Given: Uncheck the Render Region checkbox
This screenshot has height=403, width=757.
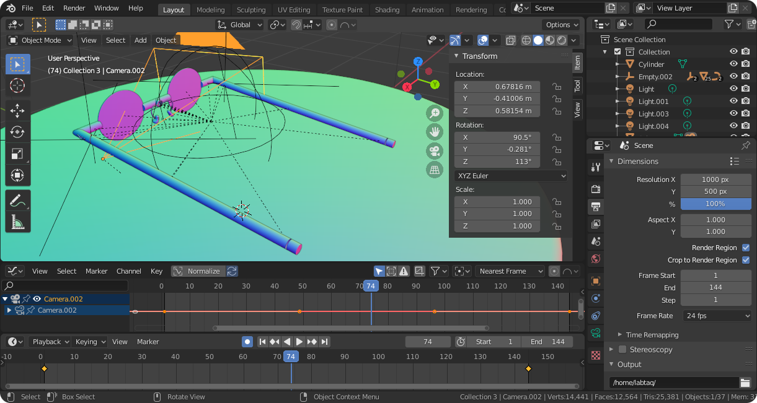Looking at the screenshot, I should click(746, 248).
